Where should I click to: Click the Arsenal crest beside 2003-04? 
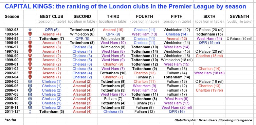click(x=30, y=77)
